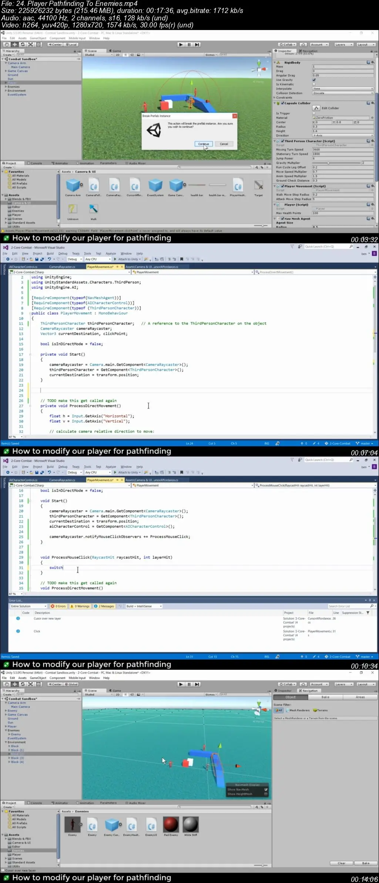Click the Edit Collider icon button
This screenshot has height=883, width=379.
(316, 108)
